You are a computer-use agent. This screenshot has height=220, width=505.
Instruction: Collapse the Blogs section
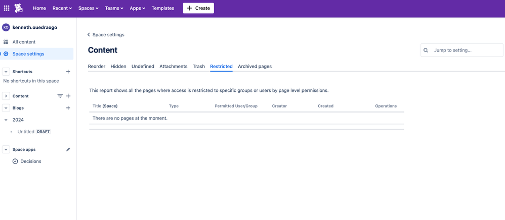tap(6, 108)
